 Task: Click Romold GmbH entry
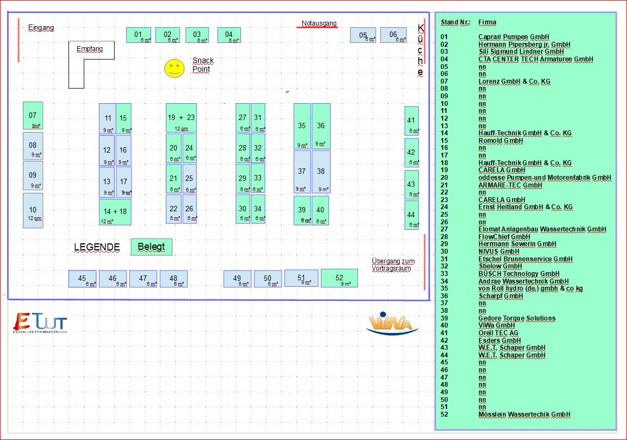pos(501,141)
